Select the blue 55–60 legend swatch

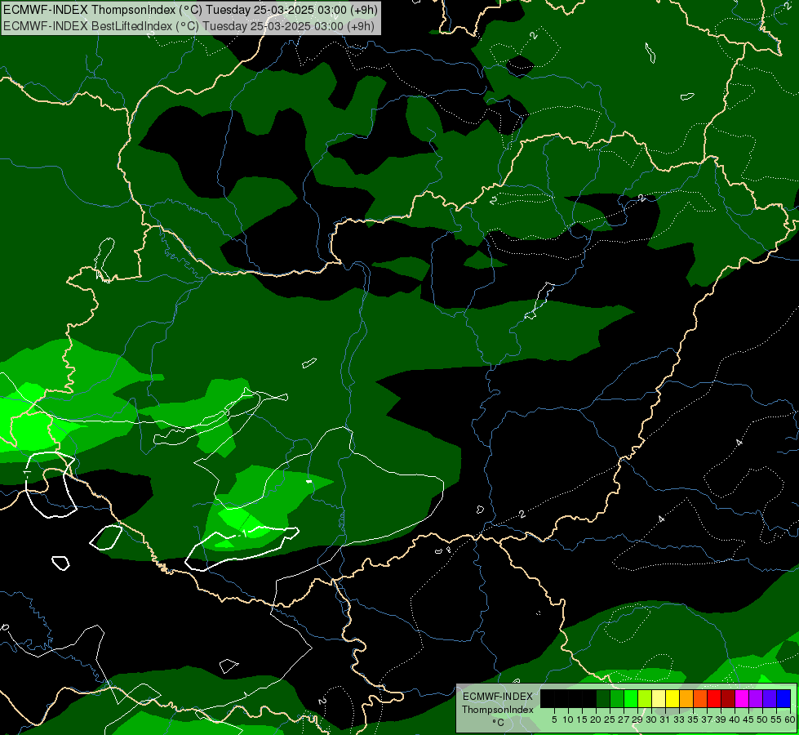pyautogui.click(x=783, y=698)
